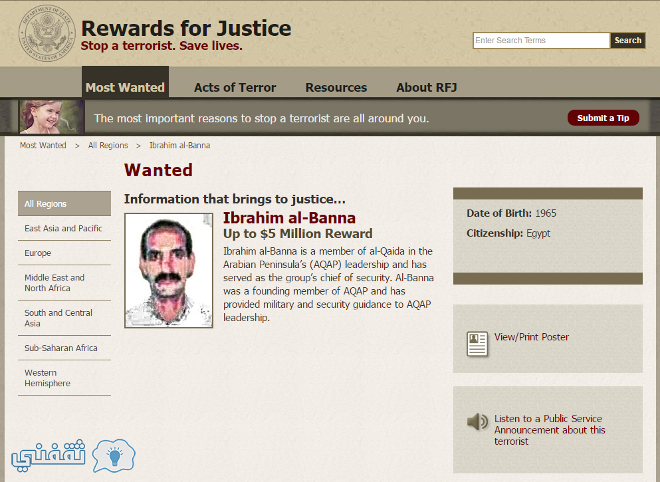Click the Arabic watermark logo text
The image size is (660, 482).
pos(49,455)
